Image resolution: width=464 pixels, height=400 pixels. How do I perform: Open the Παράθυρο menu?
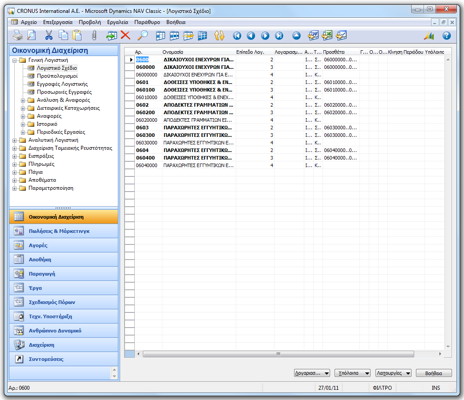(x=147, y=22)
